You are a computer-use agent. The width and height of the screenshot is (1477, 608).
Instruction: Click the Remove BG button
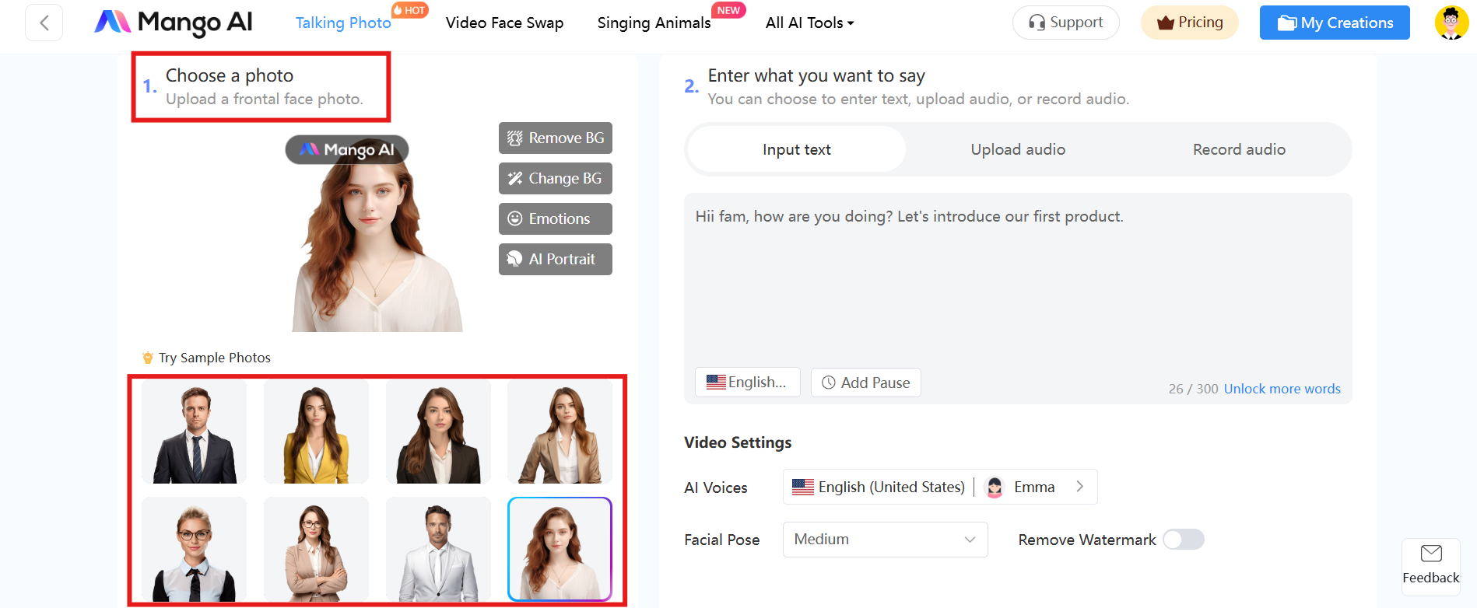tap(556, 138)
